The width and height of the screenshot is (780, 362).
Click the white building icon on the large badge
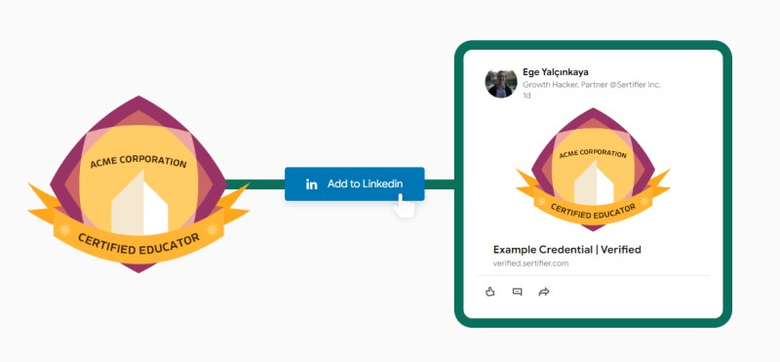click(139, 203)
